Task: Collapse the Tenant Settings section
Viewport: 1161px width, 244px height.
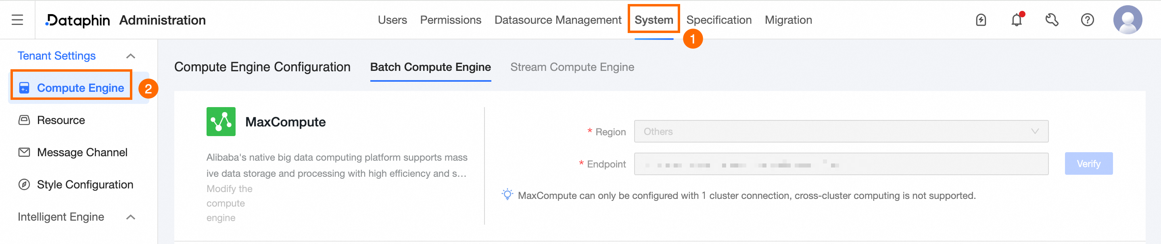Action: [131, 56]
